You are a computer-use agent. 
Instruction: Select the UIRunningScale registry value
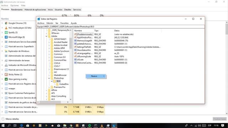click(84, 57)
